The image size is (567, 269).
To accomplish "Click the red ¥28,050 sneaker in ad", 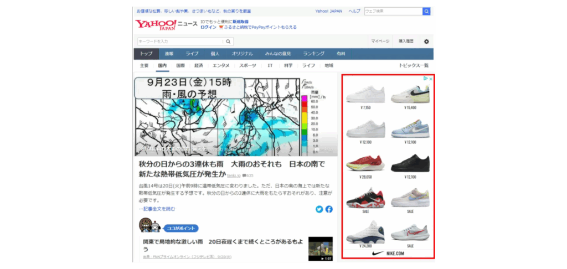I will (364, 163).
